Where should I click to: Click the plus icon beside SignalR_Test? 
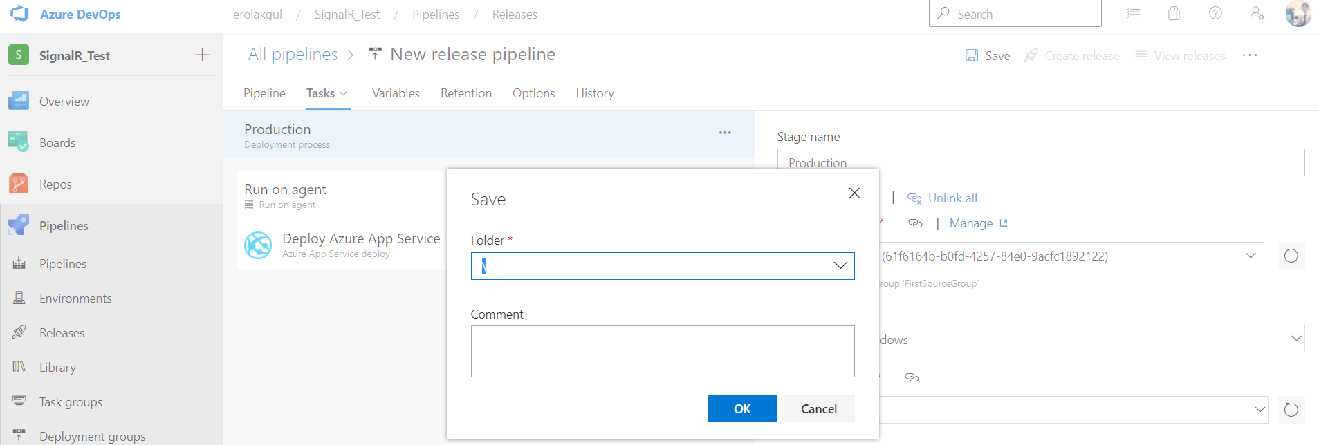(x=202, y=55)
